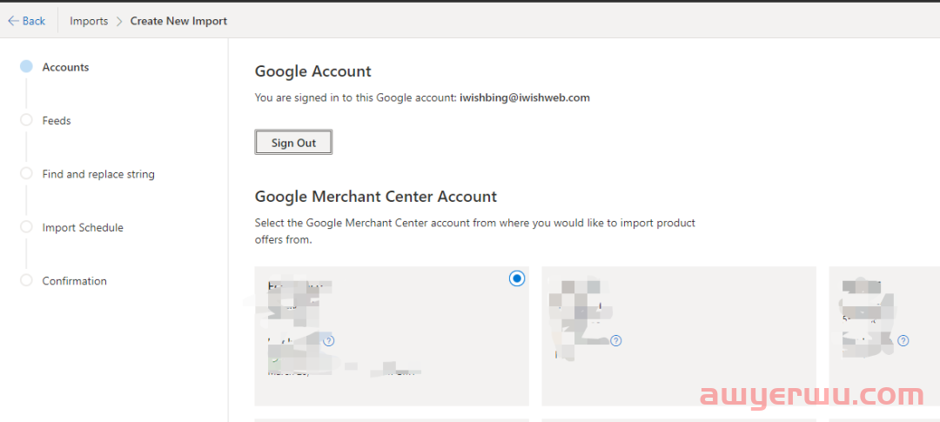Screen dimensions: 940x422
Task: Select the Google Account heading
Action: [313, 71]
